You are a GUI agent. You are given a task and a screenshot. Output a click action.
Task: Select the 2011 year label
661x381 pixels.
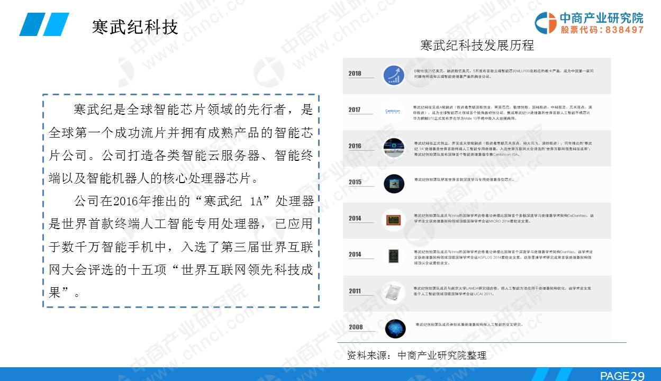355,291
